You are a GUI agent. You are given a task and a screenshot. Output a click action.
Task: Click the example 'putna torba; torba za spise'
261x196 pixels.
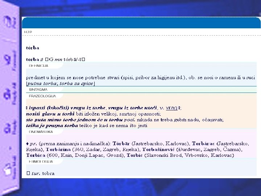click(x=60, y=83)
